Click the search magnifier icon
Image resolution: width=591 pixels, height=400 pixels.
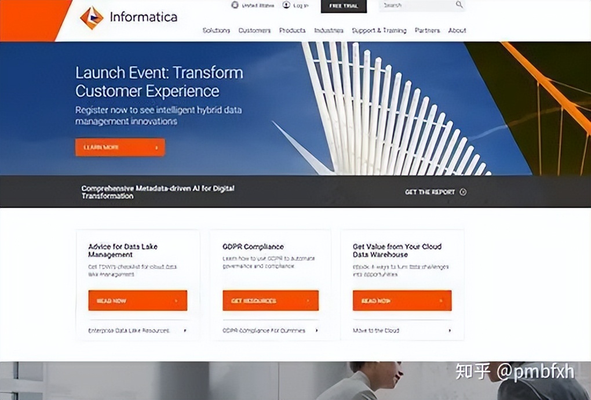pyautogui.click(x=459, y=5)
